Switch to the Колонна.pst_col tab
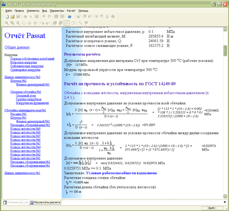Screen dimensions: 229x211 pyautogui.click(x=16, y=202)
